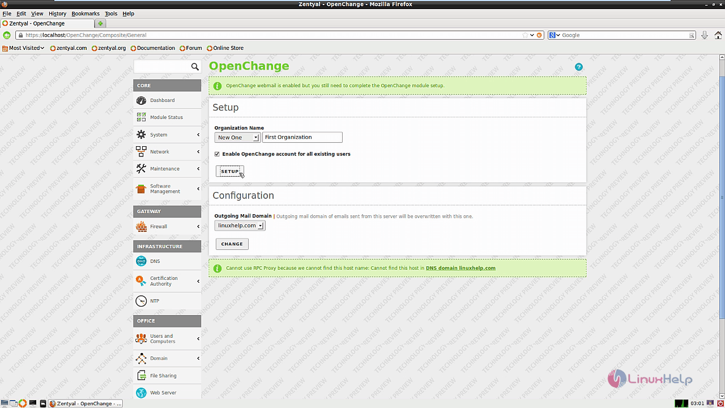This screenshot has width=725, height=408.
Task: Select the Users and Computers icon
Action: [141, 338]
